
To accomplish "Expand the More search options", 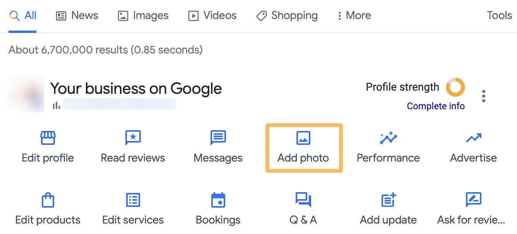I will pos(353,15).
